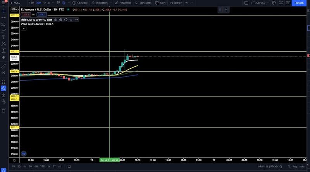Enter fullscreen mode icon
The height and width of the screenshot is (172, 310).
pyautogui.click(x=281, y=3)
